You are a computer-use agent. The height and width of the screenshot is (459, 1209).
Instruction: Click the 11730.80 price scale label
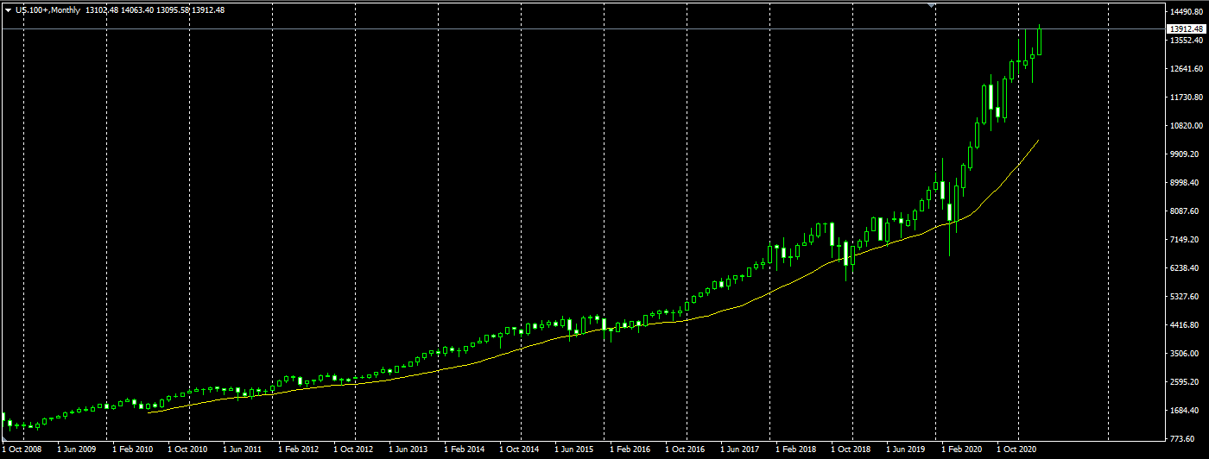coord(1186,97)
